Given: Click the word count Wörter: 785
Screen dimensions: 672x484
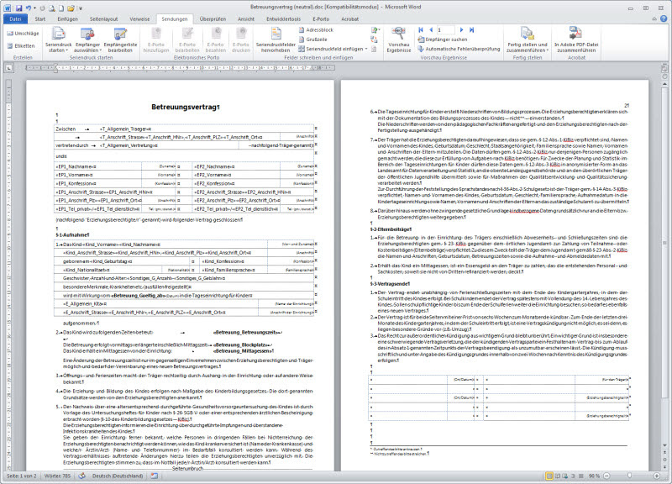Looking at the screenshot, I should pyautogui.click(x=57, y=476).
